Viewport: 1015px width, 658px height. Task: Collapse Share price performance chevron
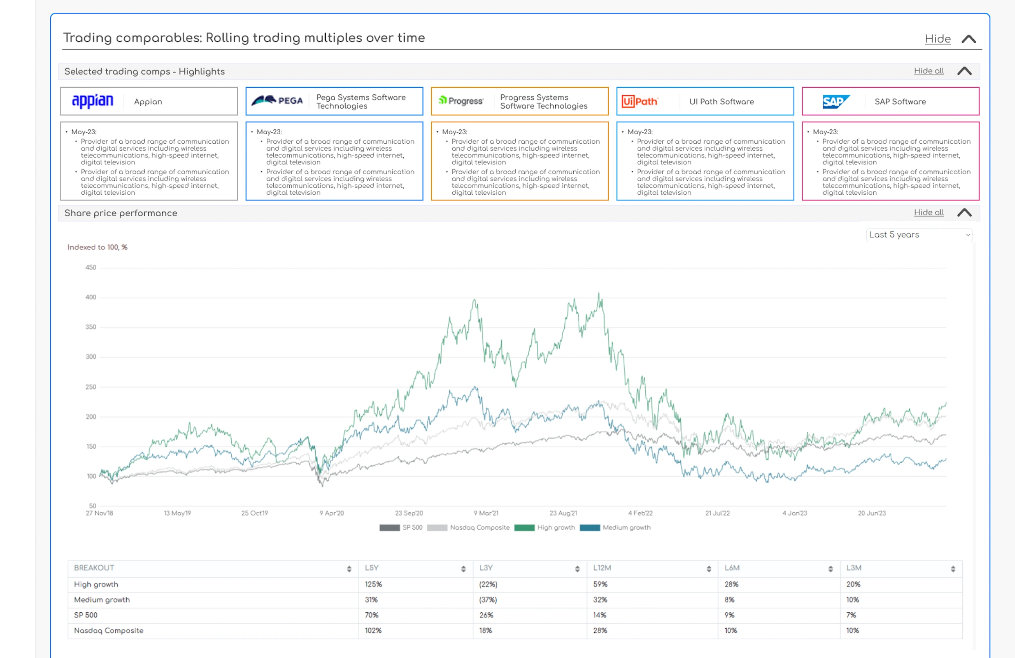pyautogui.click(x=964, y=213)
